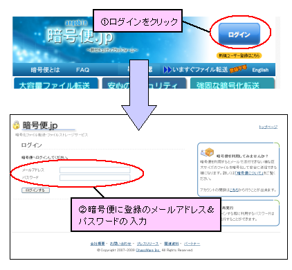Click the package box icon in sidebar
The width and height of the screenshot is (292, 270).
point(207,152)
